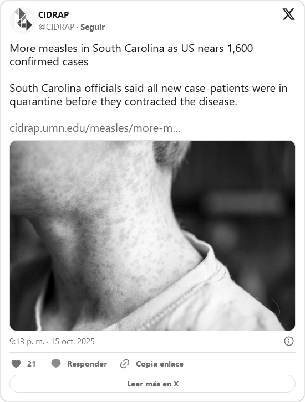The width and height of the screenshot is (305, 402).
Task: Click the paragraph about South Carolina officials
Action: tap(149, 95)
